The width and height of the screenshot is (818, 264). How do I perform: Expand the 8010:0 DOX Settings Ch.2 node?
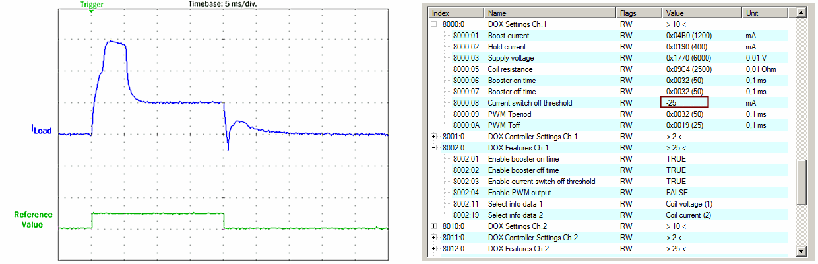[x=433, y=226]
